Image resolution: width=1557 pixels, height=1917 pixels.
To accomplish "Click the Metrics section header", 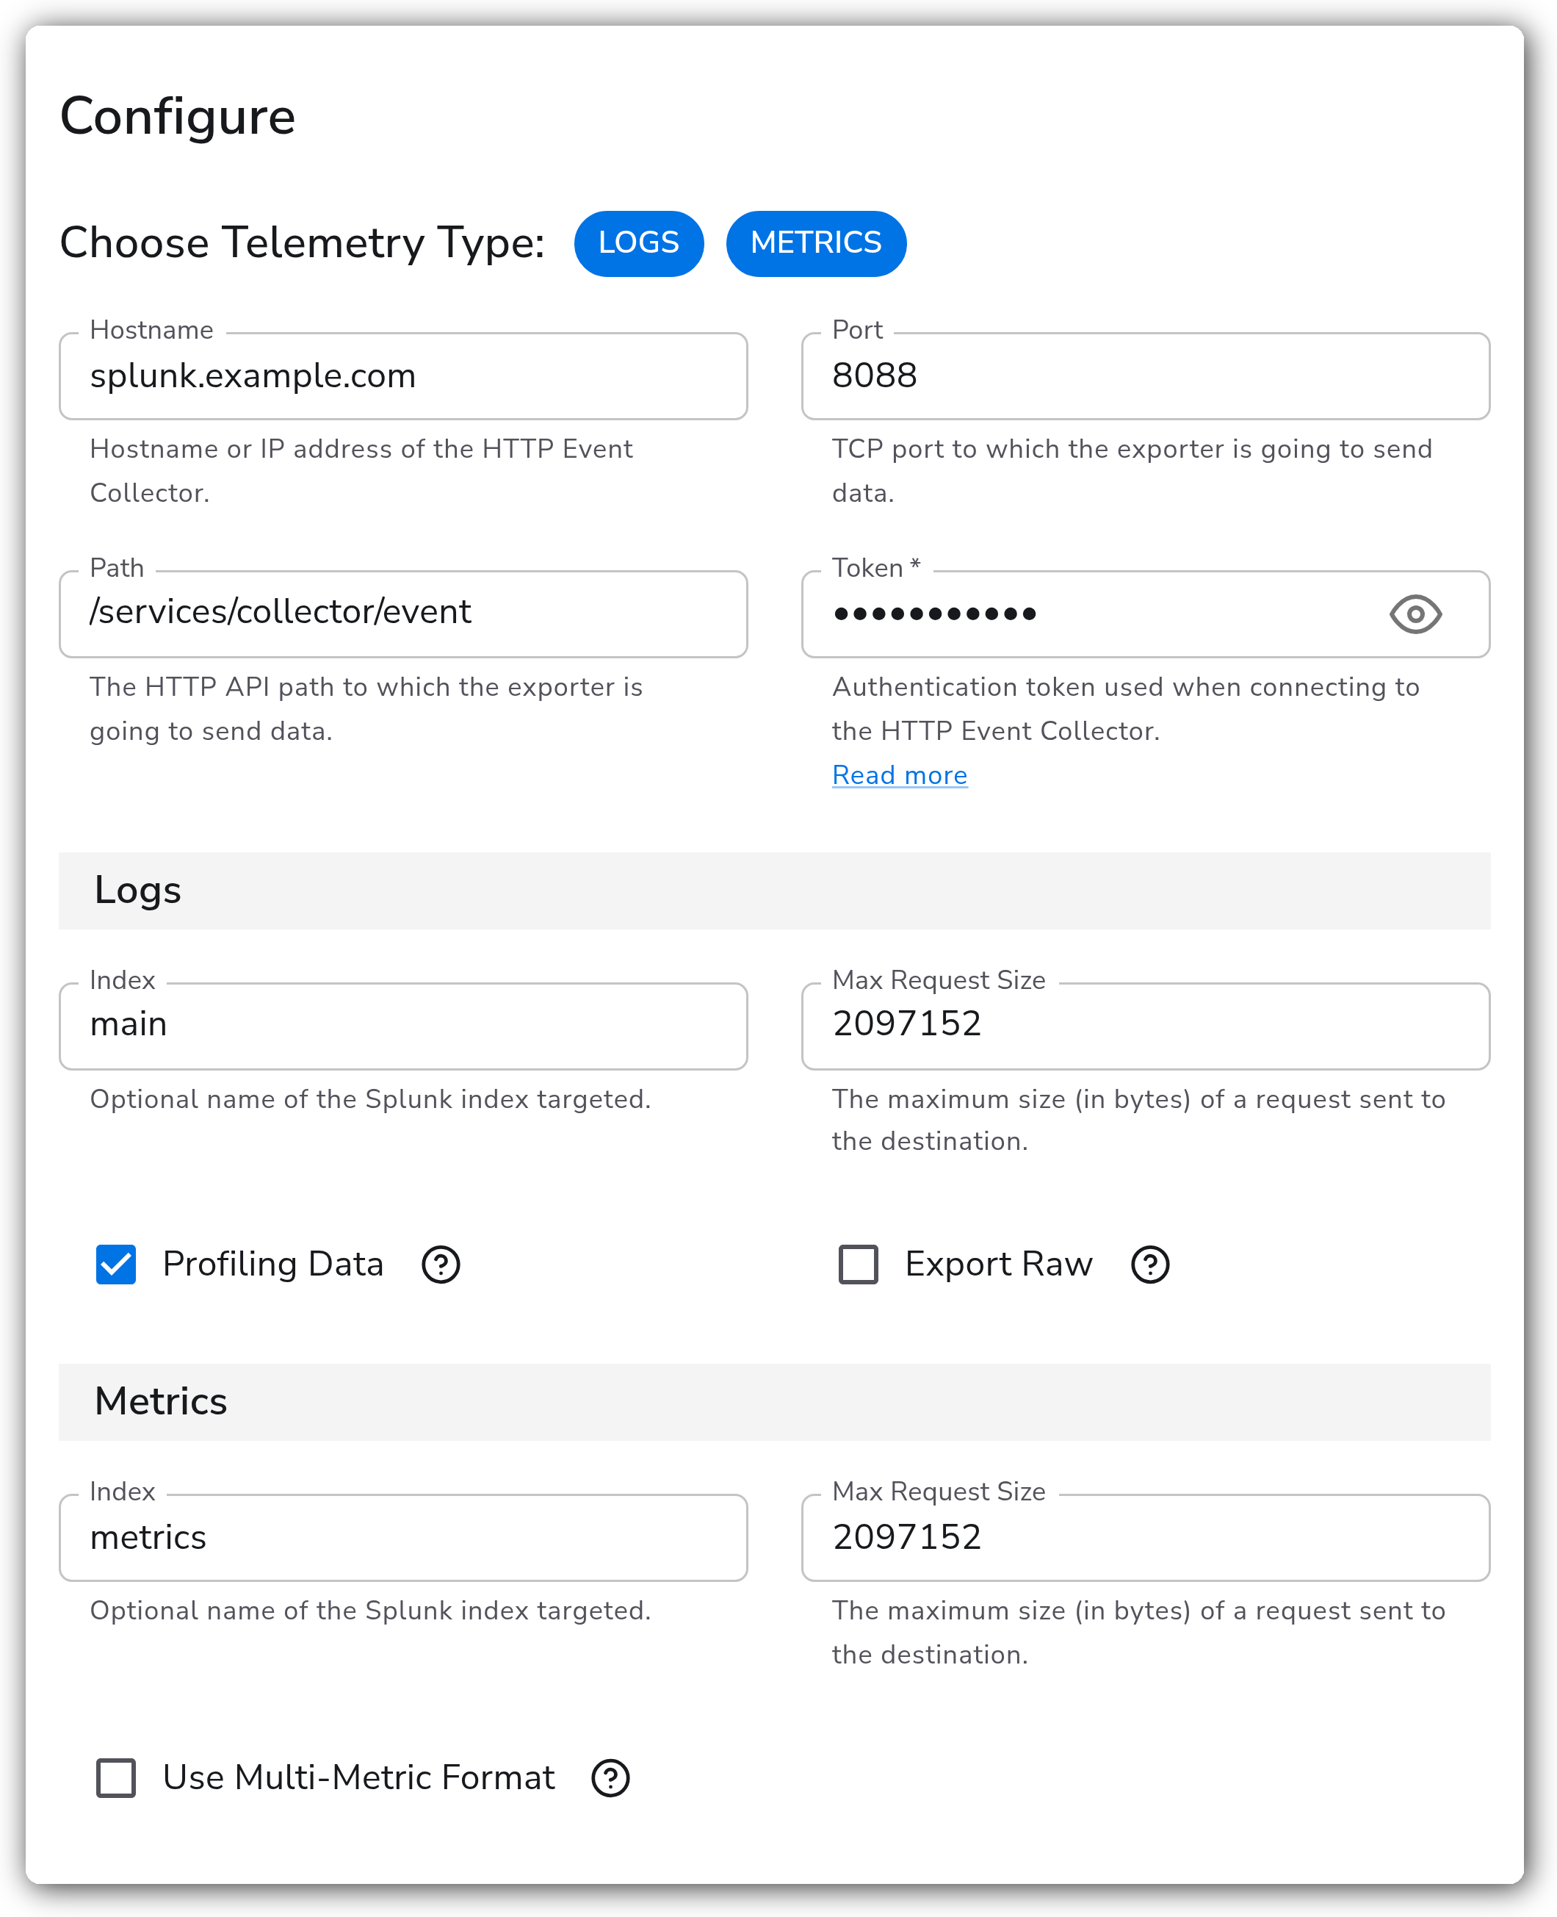I will pyautogui.click(x=774, y=1401).
